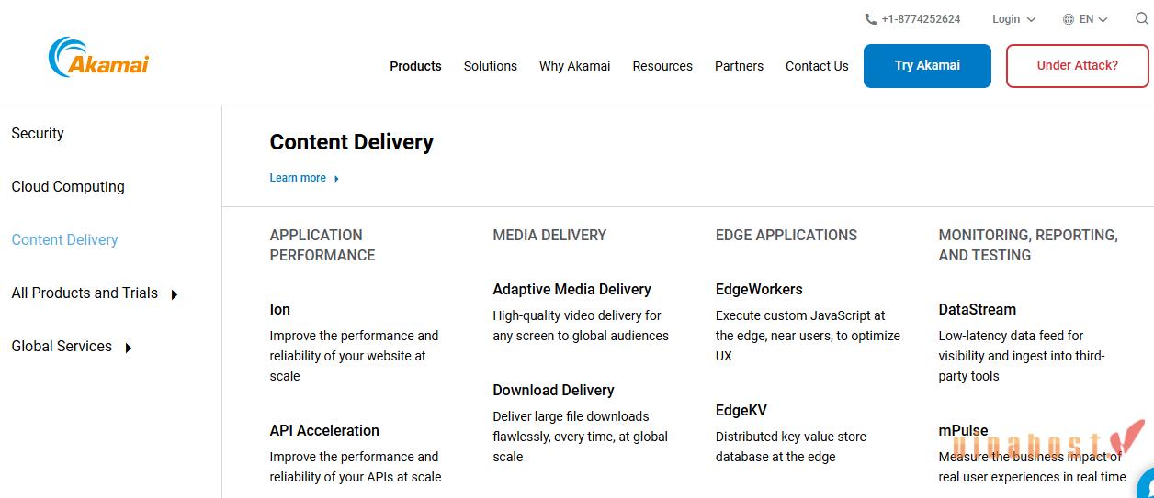Expand the Global Services arrow
This screenshot has height=498, width=1154.
128,348
